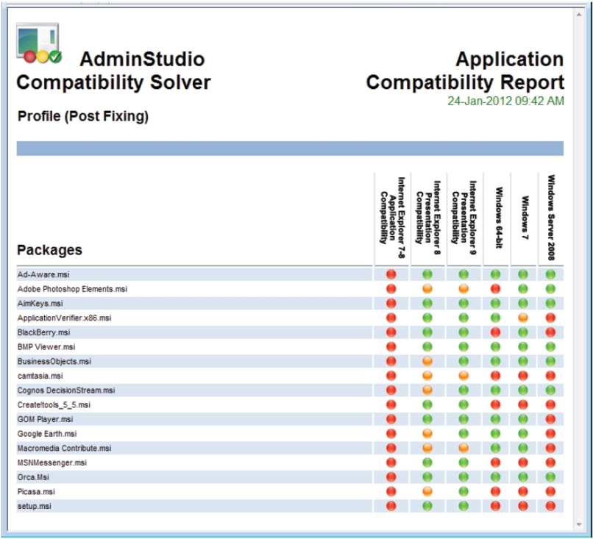Click setup.msi green Internet Explorer 9 status icon
The height and width of the screenshot is (539, 593).
pyautogui.click(x=464, y=506)
